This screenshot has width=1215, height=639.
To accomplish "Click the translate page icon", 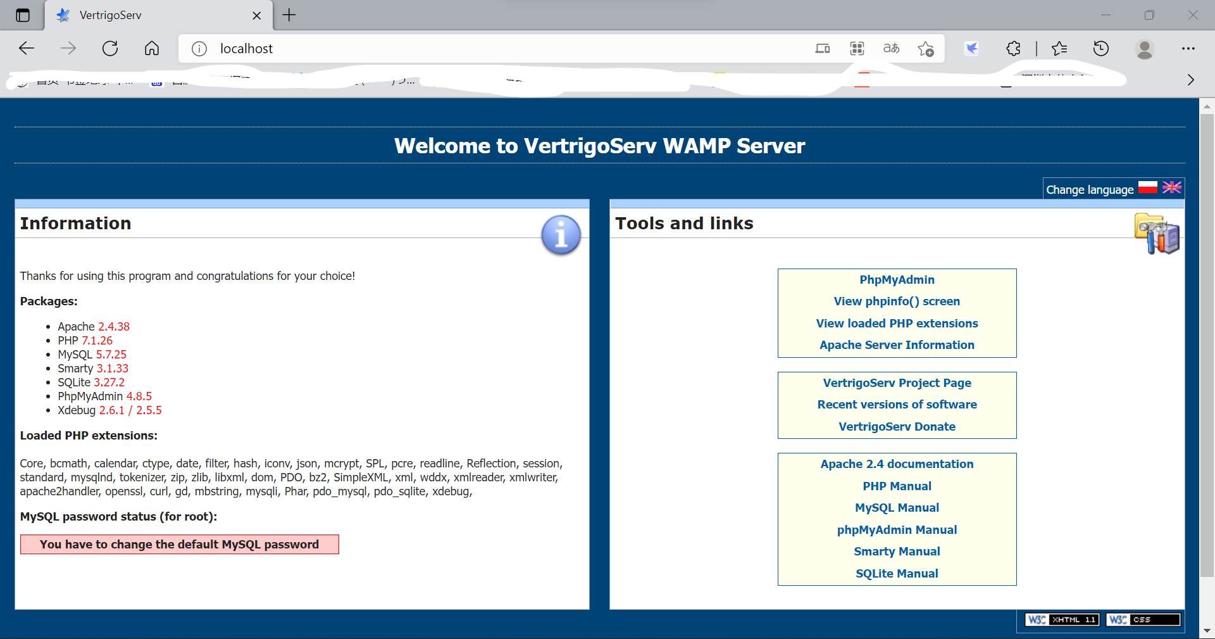I will [891, 49].
